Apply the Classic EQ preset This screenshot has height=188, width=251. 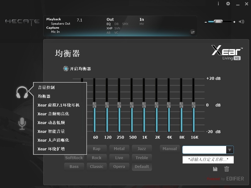click(97, 167)
